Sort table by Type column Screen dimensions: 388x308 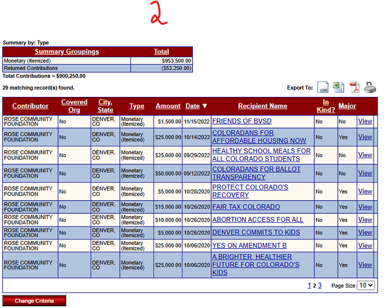136,106
